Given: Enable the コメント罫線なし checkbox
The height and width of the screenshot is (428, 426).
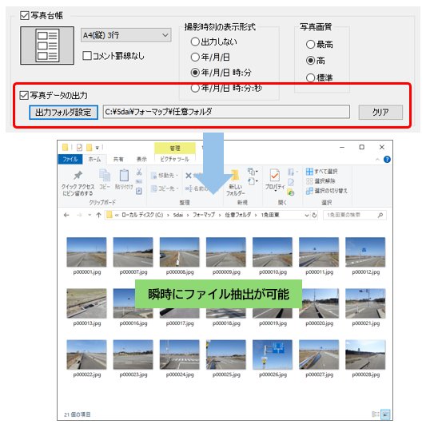Looking at the screenshot, I should pos(87,56).
